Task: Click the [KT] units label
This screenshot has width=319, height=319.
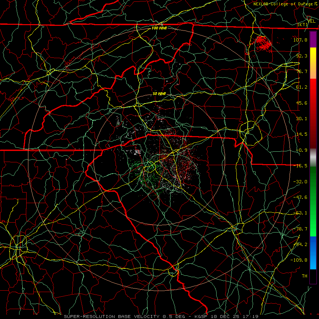Action: tap(303, 24)
